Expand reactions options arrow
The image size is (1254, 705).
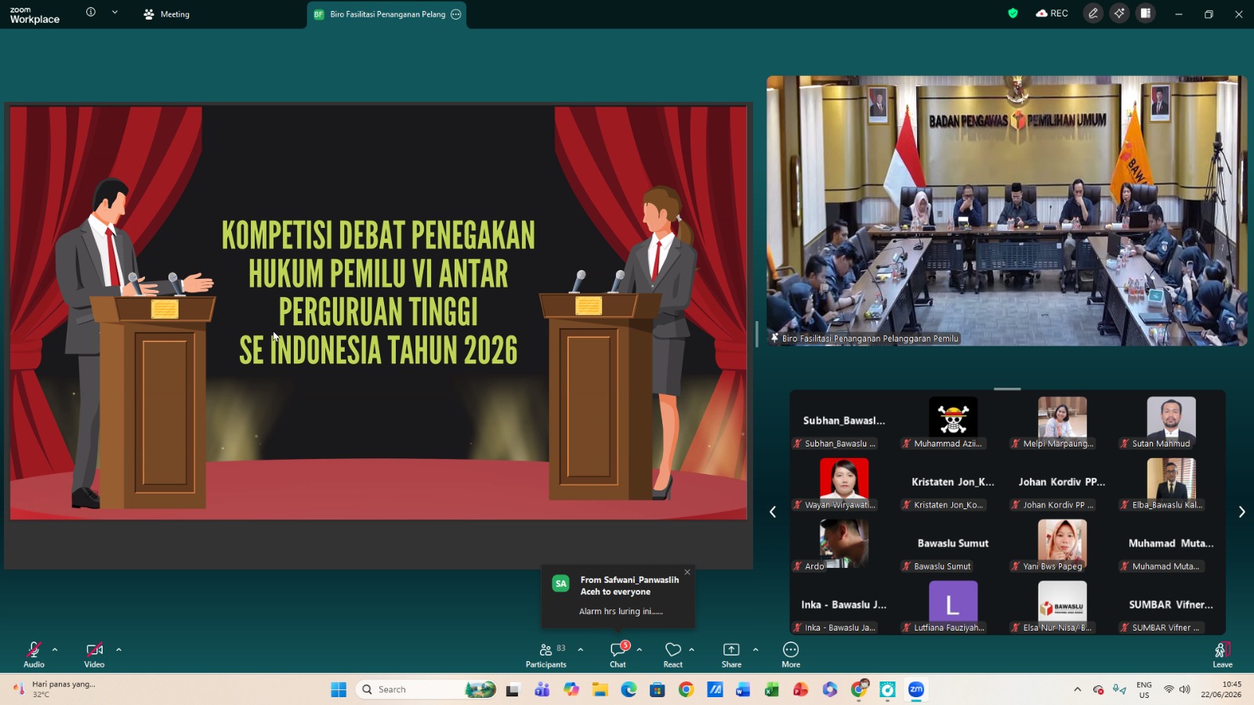pyautogui.click(x=691, y=649)
